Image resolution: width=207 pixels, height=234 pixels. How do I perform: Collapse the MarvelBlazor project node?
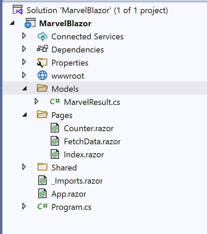tap(12, 24)
